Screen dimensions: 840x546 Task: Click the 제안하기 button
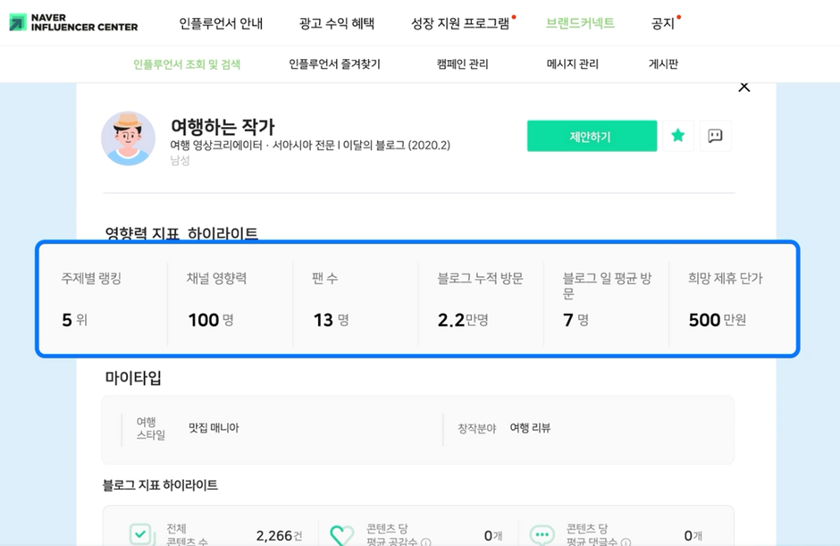tap(592, 136)
